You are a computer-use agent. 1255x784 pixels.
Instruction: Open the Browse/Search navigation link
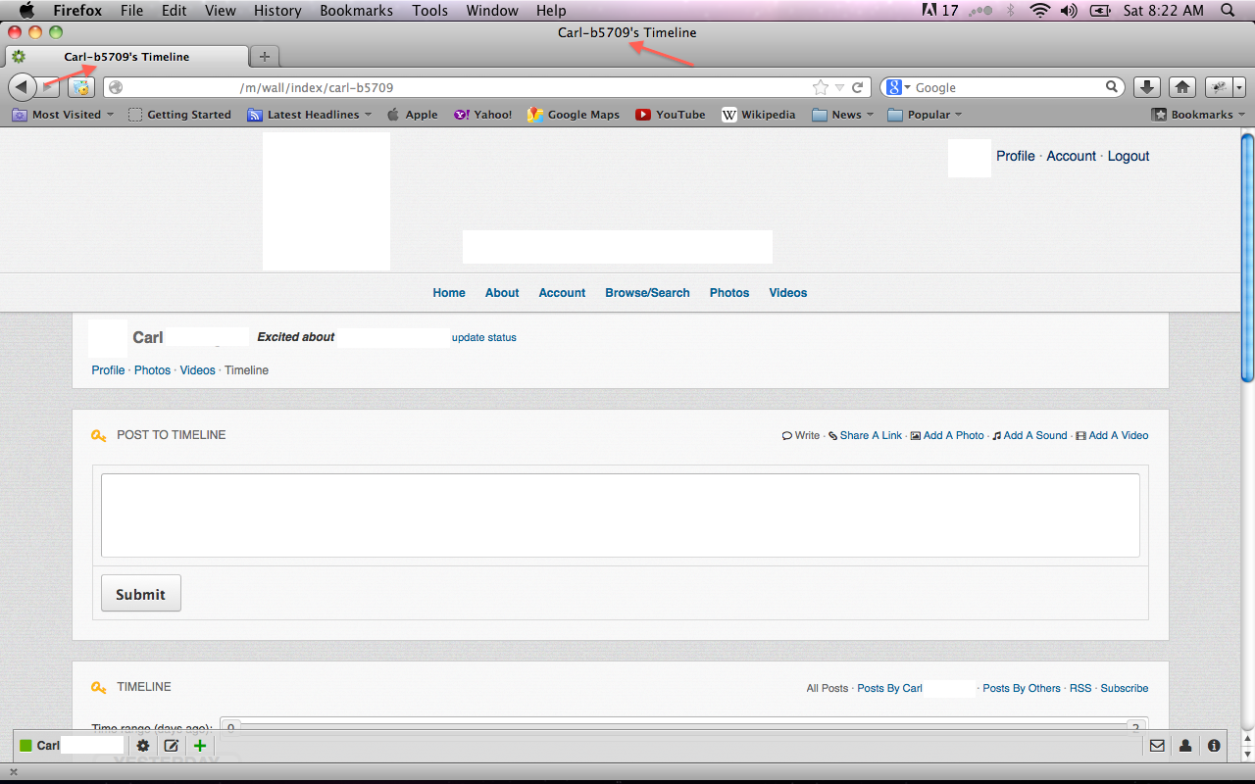647,293
